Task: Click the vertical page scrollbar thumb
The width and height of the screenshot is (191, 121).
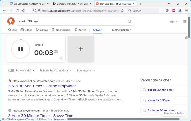Action: click(x=189, y=27)
